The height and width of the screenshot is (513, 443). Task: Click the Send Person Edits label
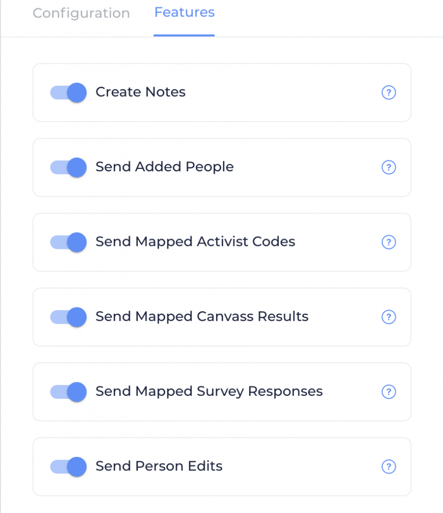pyautogui.click(x=159, y=466)
